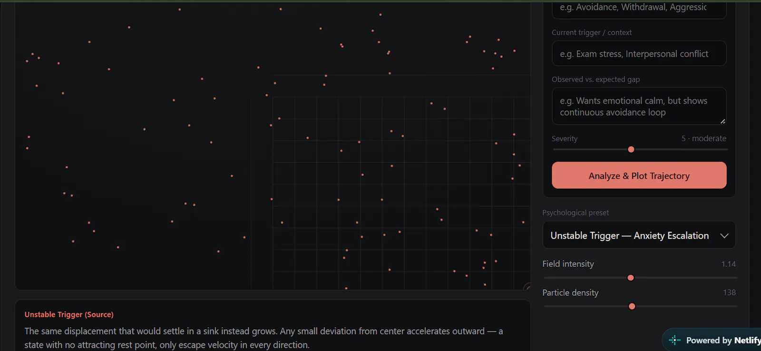Click the Field intensity value 1.14
The height and width of the screenshot is (351, 761).
pos(728,264)
